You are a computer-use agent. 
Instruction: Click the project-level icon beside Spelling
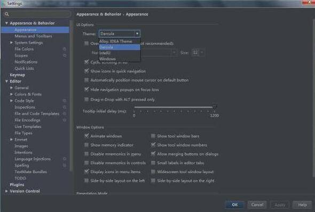click(65, 165)
